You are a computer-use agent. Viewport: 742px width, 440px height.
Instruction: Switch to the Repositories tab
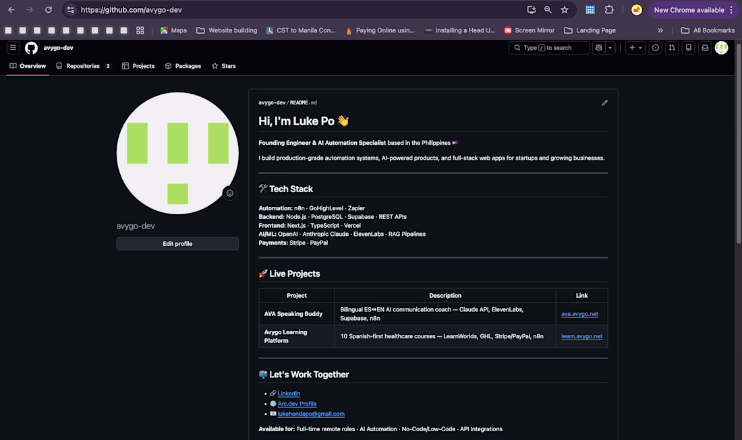click(84, 66)
